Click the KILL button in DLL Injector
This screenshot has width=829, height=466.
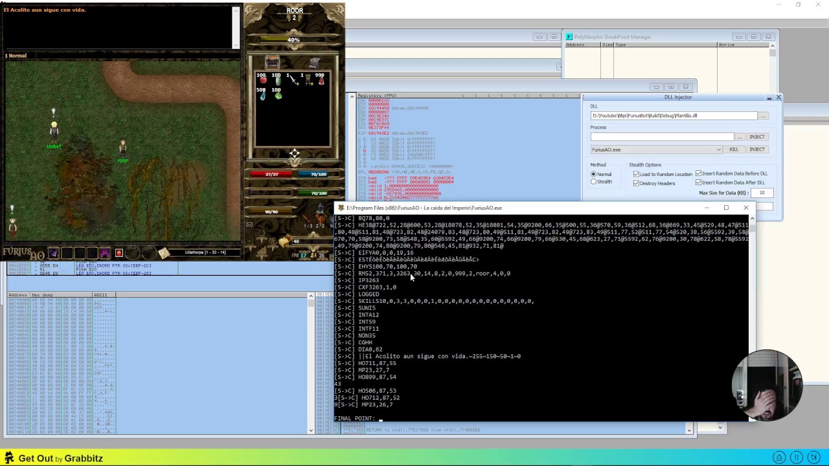point(734,150)
